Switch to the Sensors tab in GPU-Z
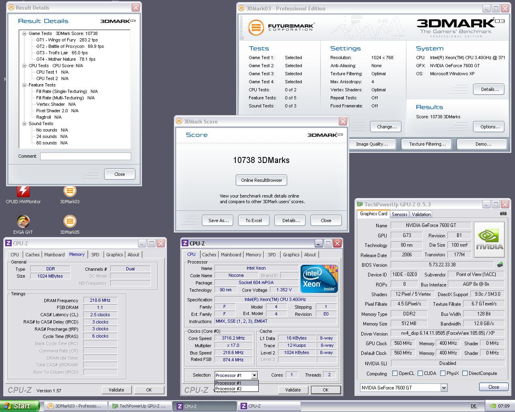The width and height of the screenshot is (515, 412). (400, 214)
